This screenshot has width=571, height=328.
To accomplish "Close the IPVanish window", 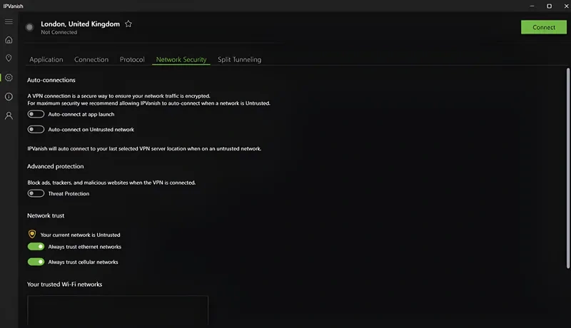I will [566, 6].
